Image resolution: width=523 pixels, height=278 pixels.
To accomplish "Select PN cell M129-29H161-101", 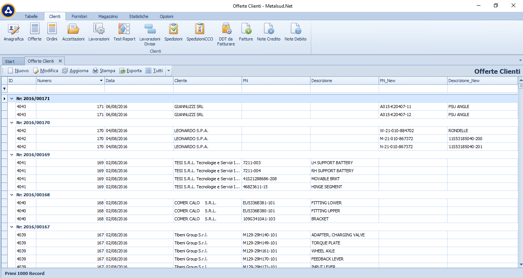I will point(276,251).
